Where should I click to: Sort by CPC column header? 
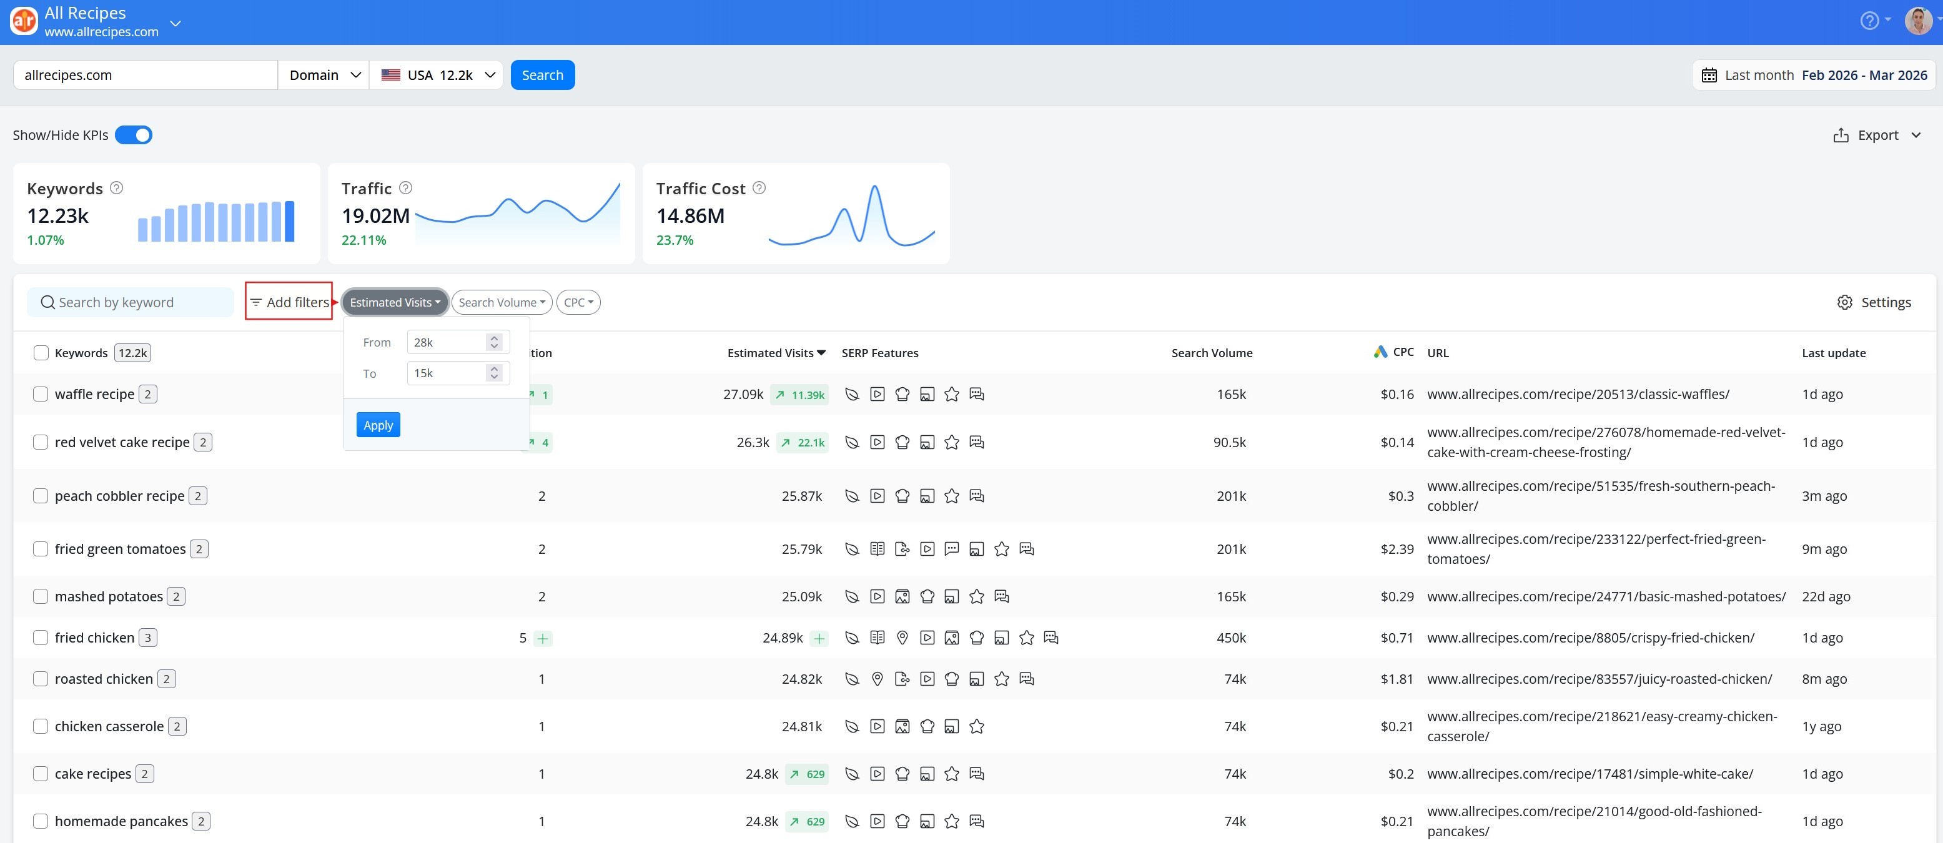click(x=1403, y=352)
